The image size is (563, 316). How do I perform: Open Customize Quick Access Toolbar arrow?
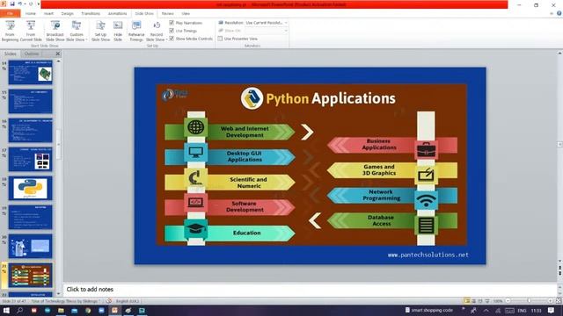click(38, 4)
